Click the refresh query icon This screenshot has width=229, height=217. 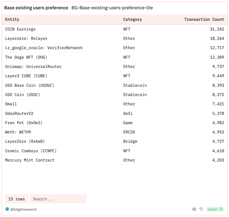point(201,209)
